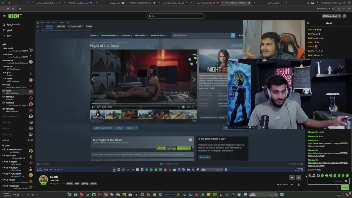The height and width of the screenshot is (198, 352).
Task: Select the first trailer thumbnail
Action: tap(98, 114)
